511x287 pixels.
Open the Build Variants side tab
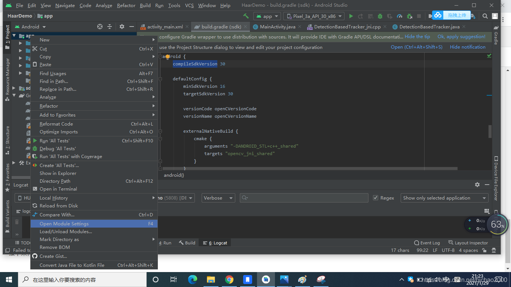tap(7, 216)
